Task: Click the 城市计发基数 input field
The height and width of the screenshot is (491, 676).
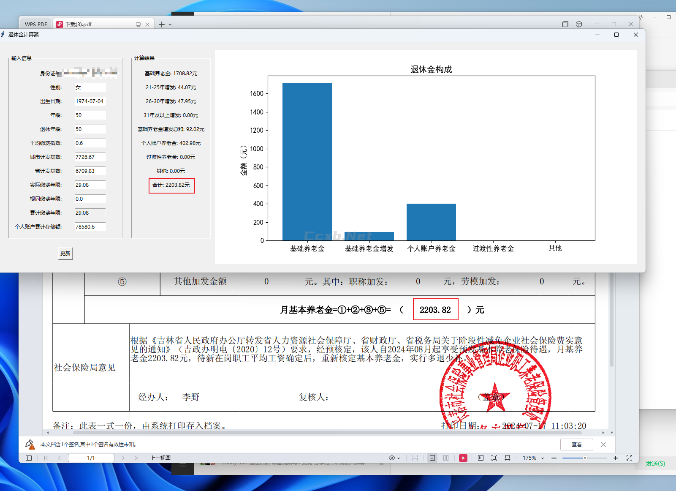Action: pyautogui.click(x=90, y=157)
